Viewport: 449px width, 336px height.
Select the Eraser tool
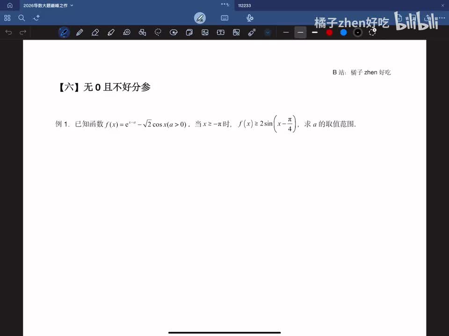(x=95, y=32)
